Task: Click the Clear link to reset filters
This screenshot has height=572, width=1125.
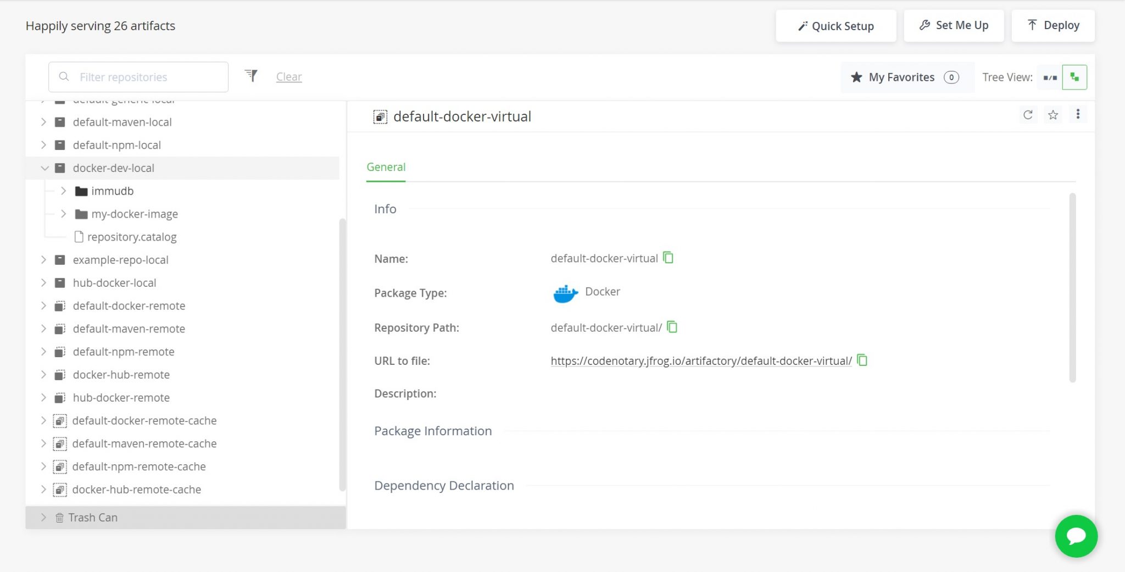Action: coord(288,76)
